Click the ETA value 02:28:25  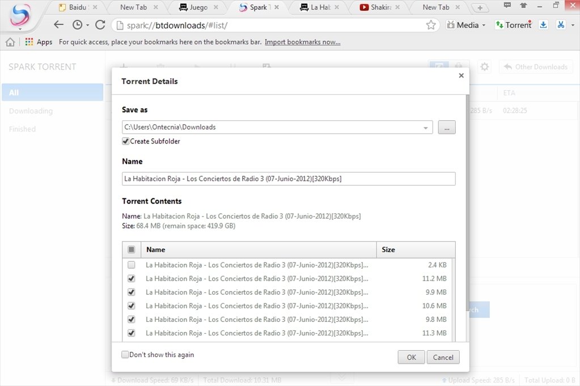[515, 111]
